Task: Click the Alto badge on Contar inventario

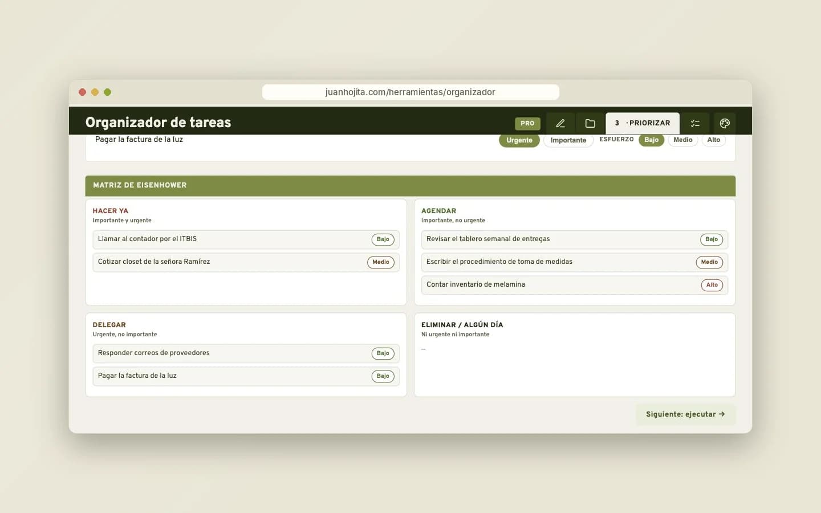Action: coord(712,285)
